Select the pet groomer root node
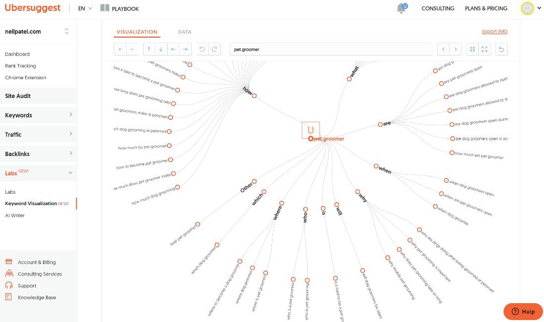This screenshot has width=544, height=322. point(311,139)
